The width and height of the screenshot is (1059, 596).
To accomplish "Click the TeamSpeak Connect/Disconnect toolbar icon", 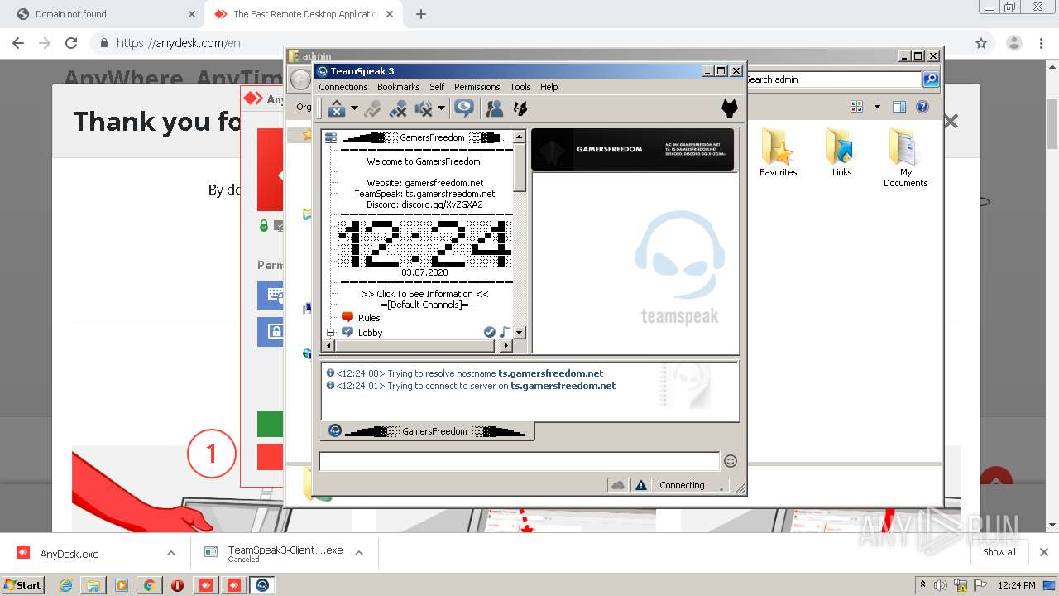I will point(336,108).
